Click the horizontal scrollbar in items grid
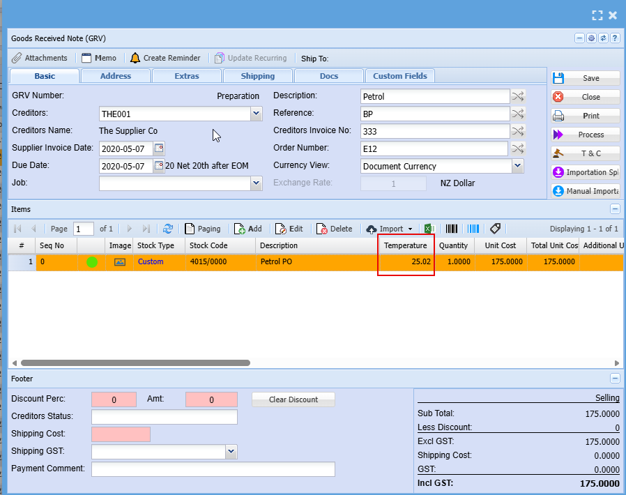The image size is (626, 495). point(136,363)
